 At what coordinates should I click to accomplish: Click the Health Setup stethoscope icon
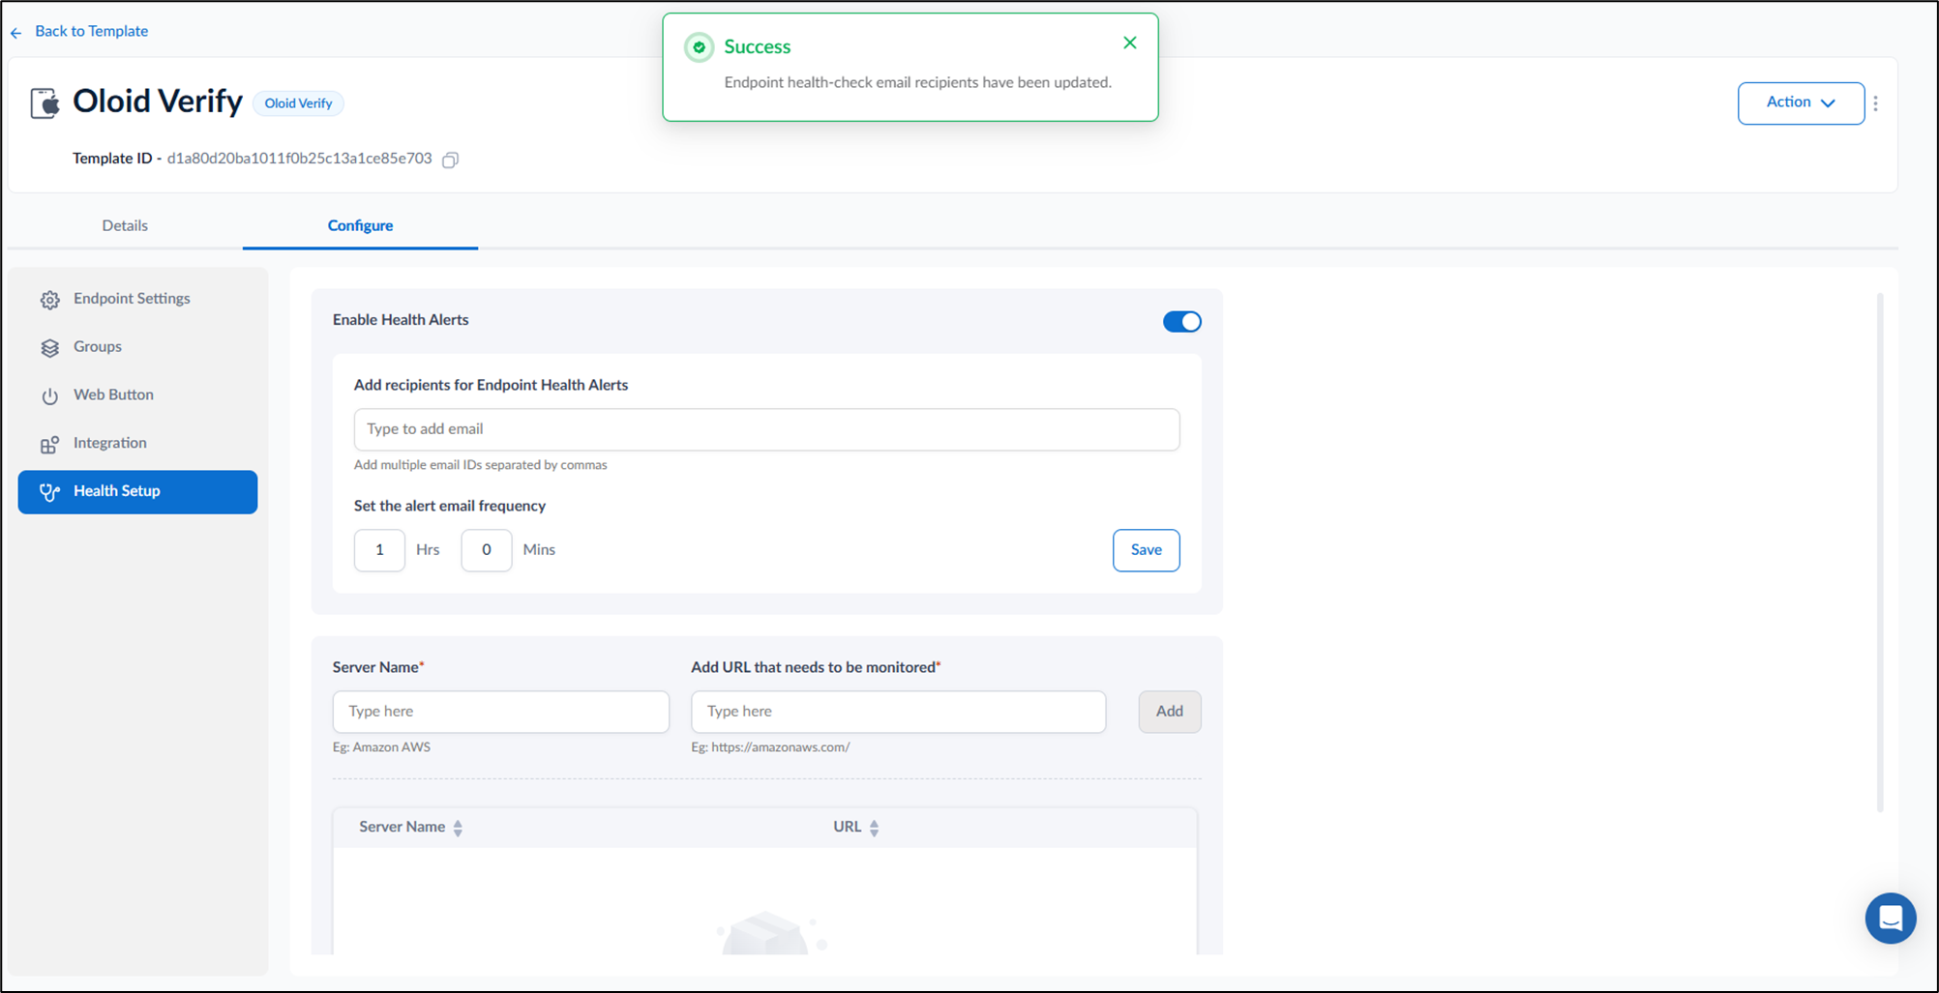pyautogui.click(x=50, y=492)
